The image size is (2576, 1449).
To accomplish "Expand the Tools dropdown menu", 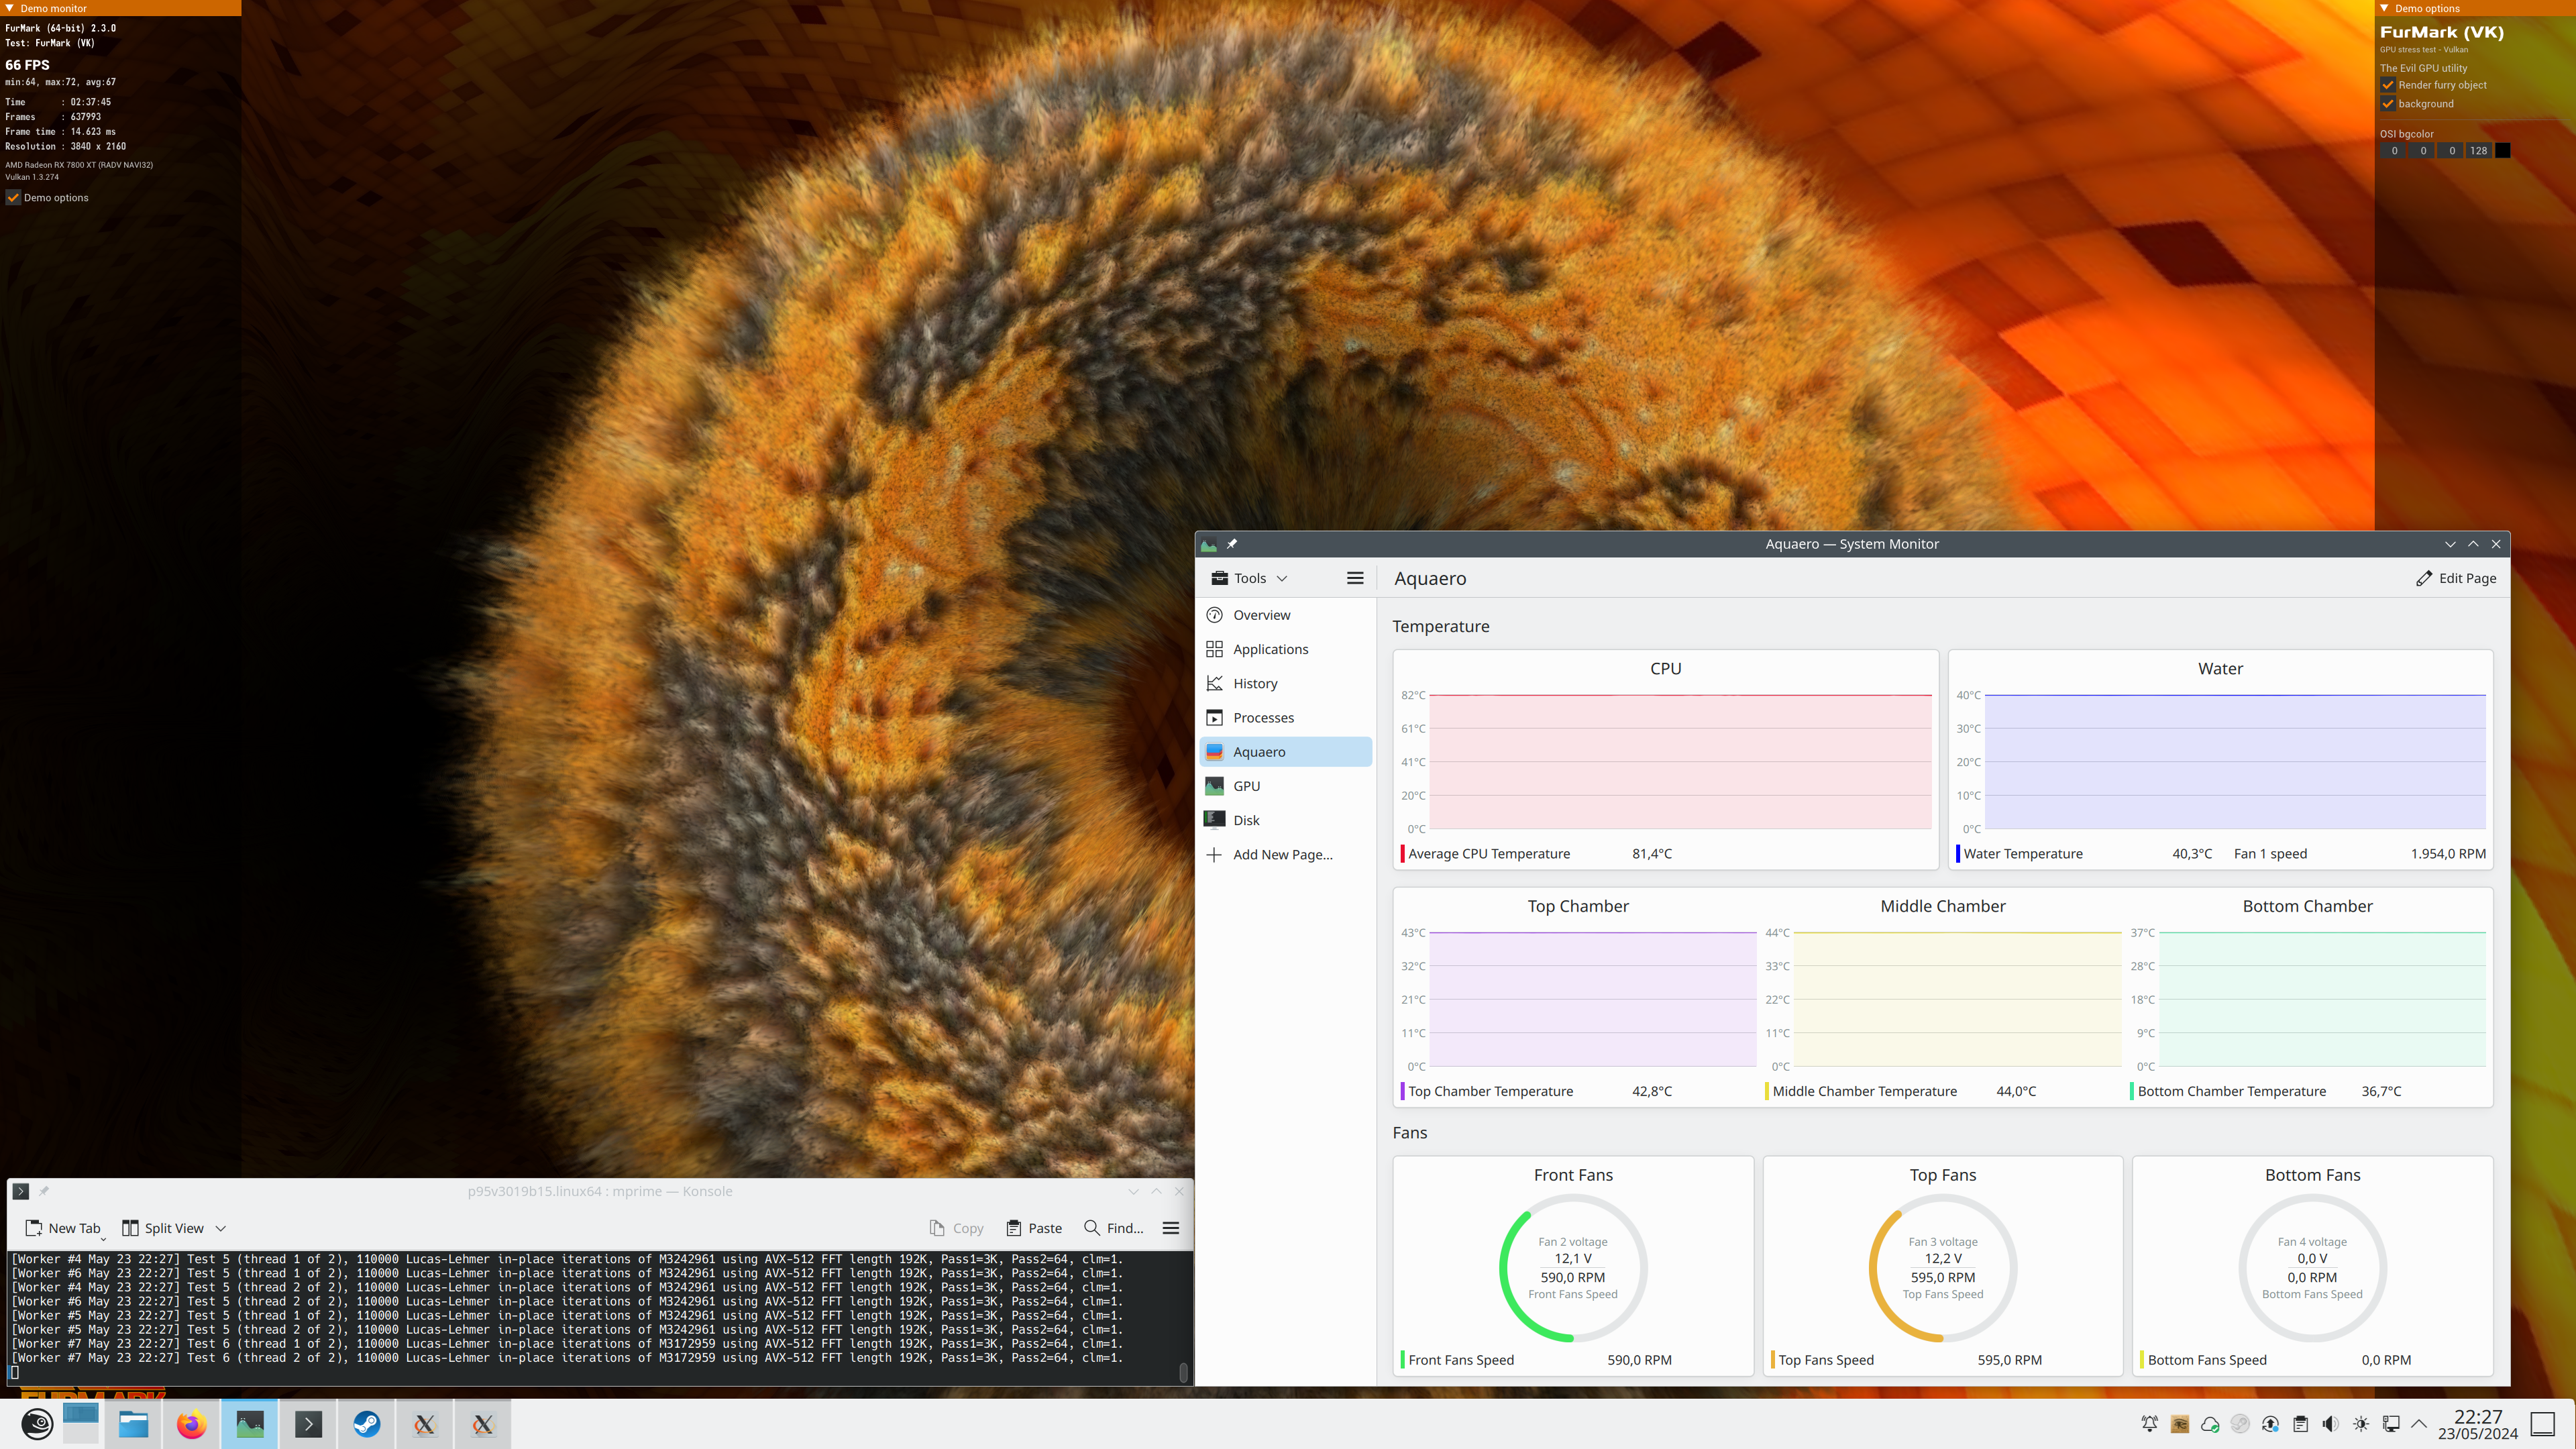I will tap(1249, 578).
